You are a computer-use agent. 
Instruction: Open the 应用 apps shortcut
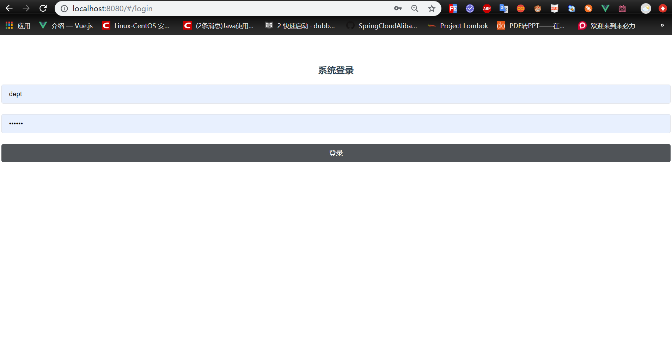17,25
